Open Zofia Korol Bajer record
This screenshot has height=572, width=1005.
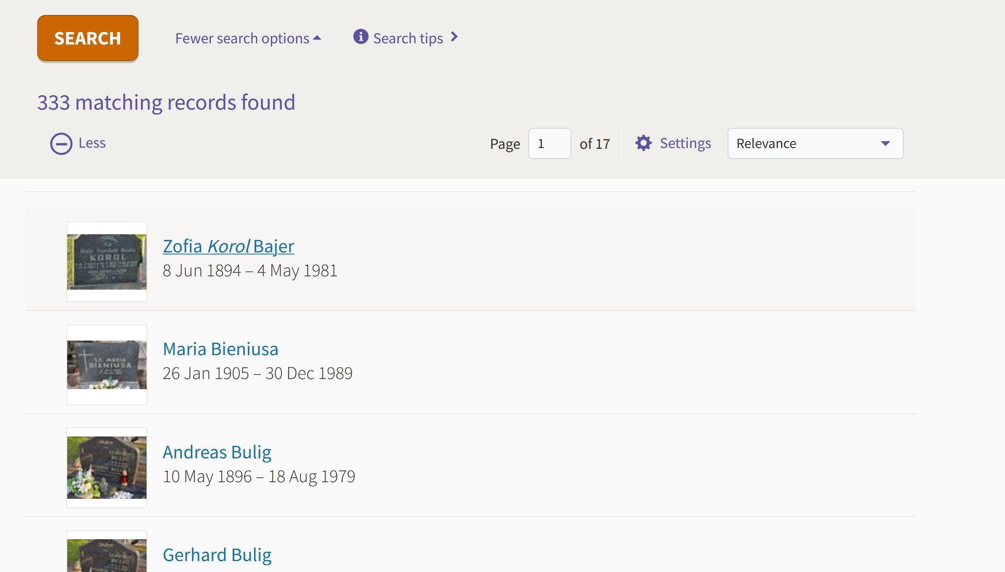[228, 246]
